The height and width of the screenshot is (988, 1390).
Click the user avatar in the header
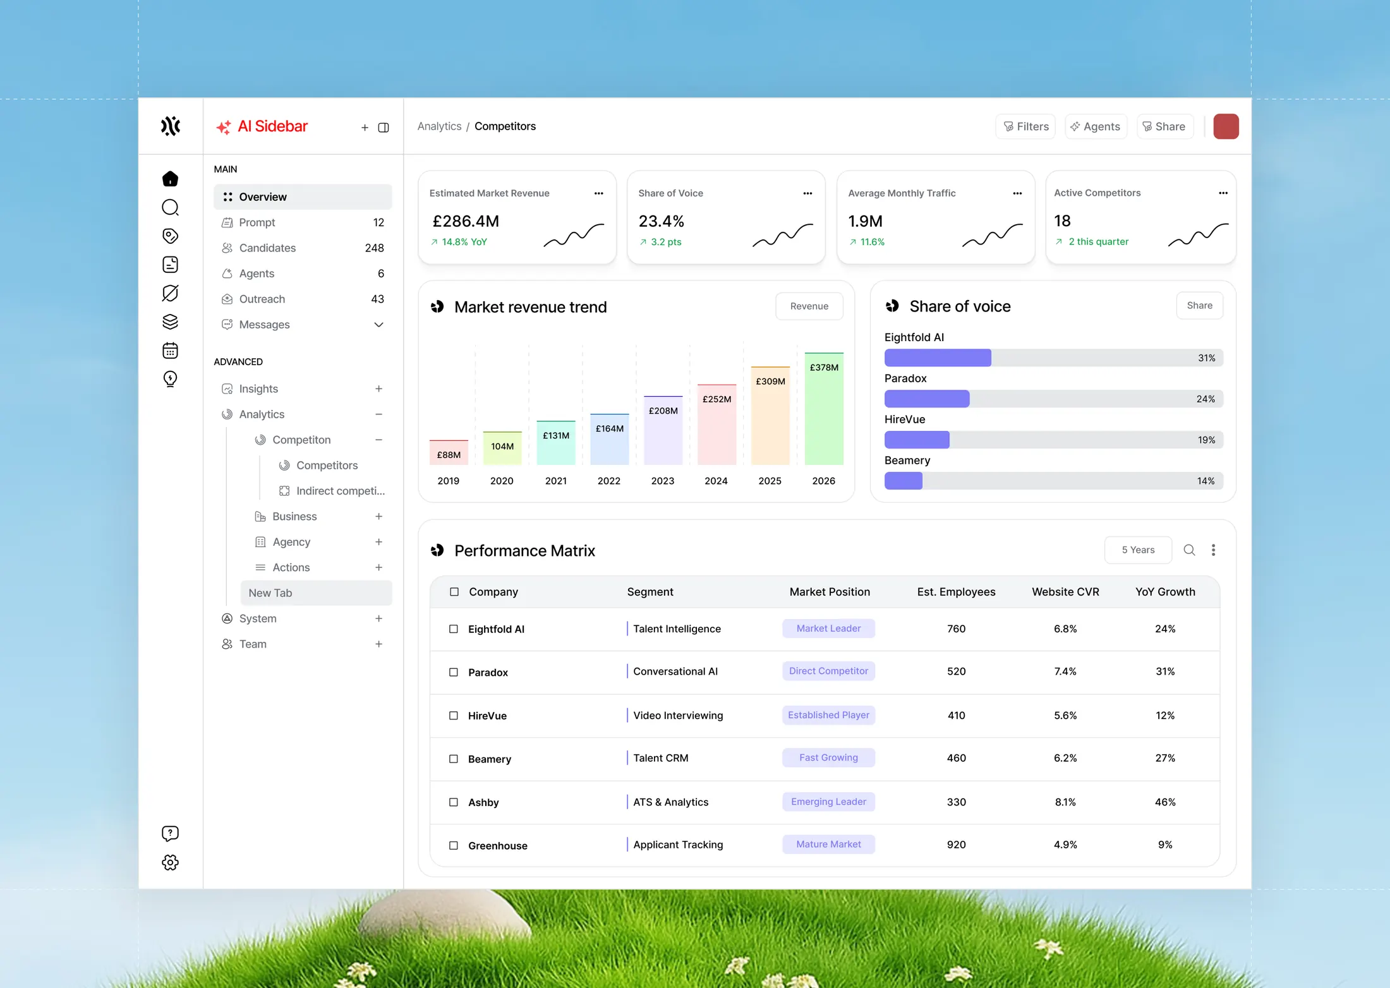point(1226,126)
